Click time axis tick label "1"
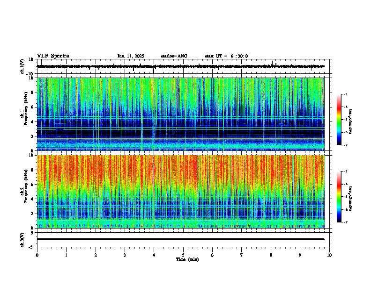The image size is (371, 286). point(66,255)
